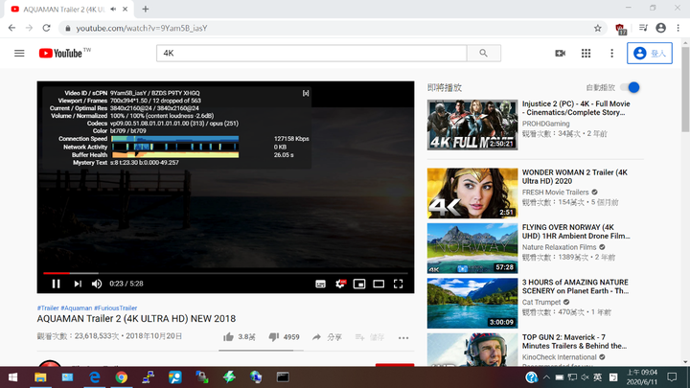Bookmark this page with star
The image size is (690, 388).
point(598,28)
